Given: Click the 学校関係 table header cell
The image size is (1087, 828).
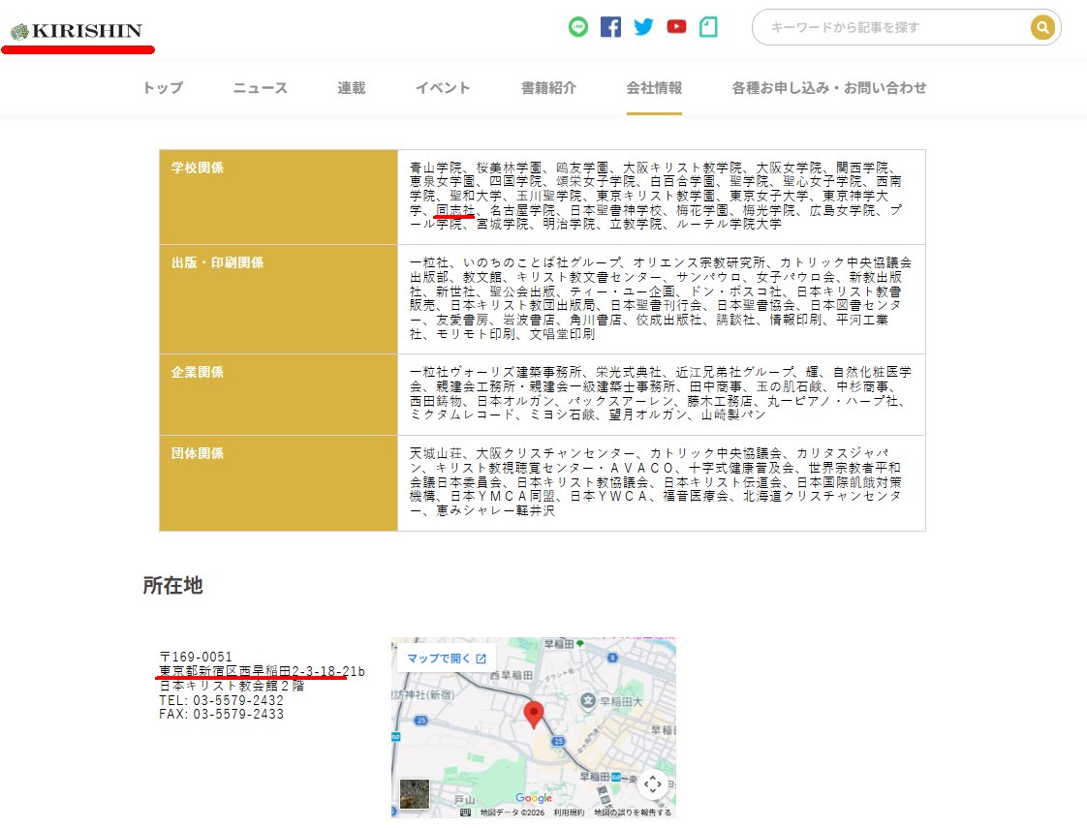Looking at the screenshot, I should pyautogui.click(x=279, y=197).
